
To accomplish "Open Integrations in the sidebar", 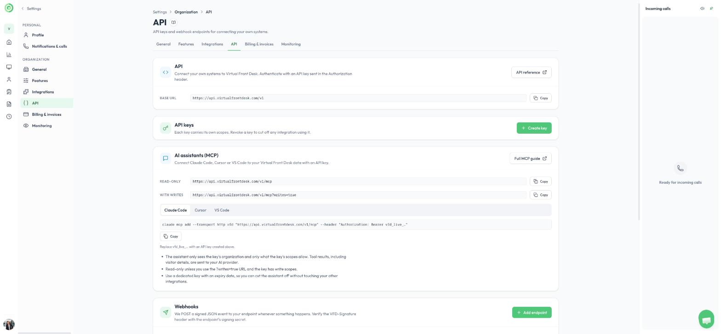I will 46,92.
